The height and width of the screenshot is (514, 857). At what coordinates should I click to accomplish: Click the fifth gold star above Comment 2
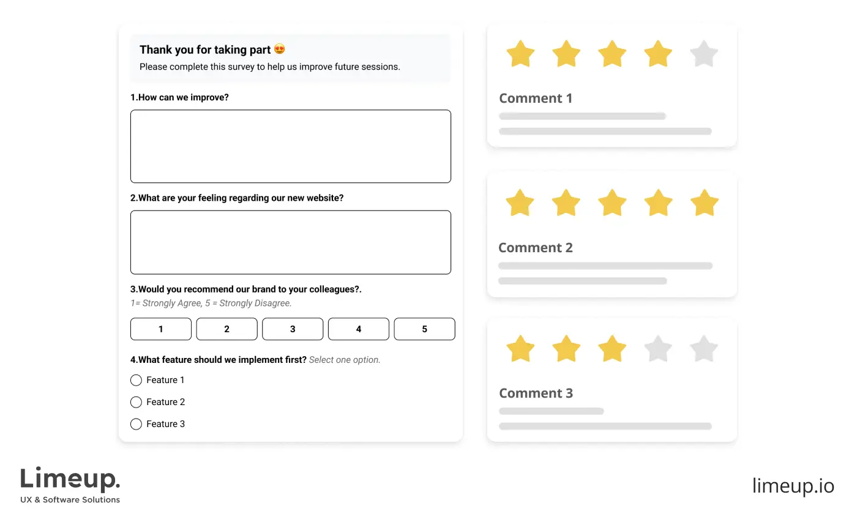pos(704,203)
